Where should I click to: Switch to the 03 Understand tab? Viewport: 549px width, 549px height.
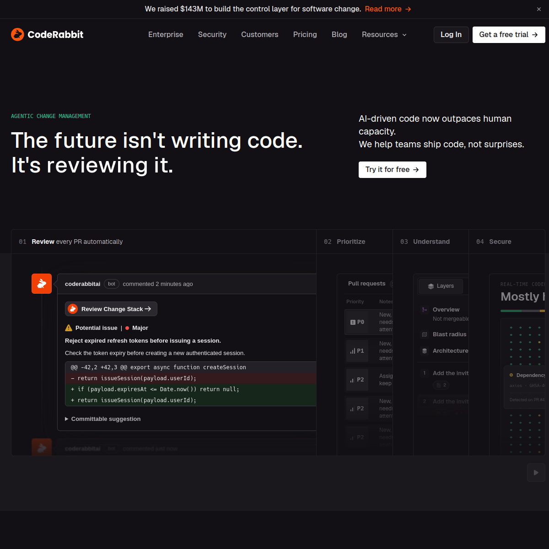pos(431,242)
